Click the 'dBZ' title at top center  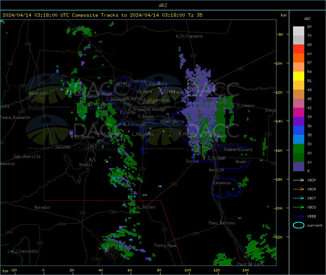[163, 5]
